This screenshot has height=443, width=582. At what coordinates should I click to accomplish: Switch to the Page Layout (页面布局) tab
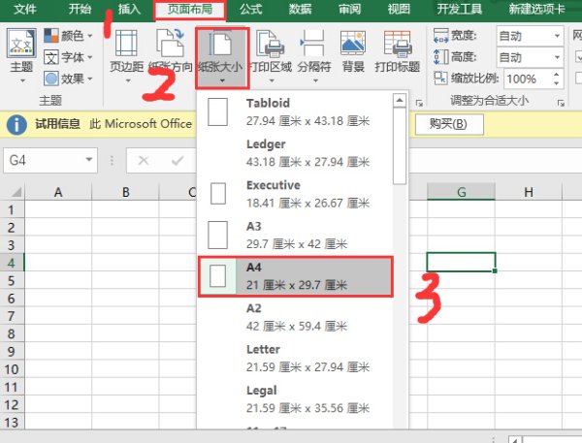coord(190,10)
